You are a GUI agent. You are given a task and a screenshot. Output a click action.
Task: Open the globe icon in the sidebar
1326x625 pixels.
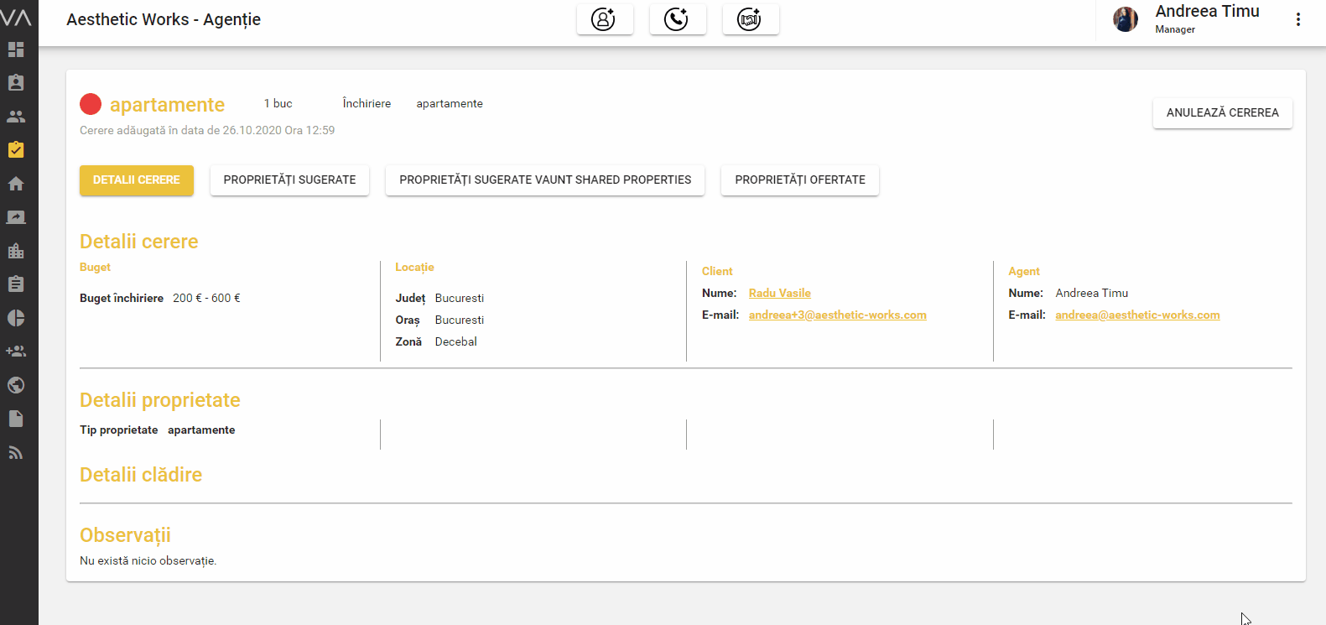16,385
